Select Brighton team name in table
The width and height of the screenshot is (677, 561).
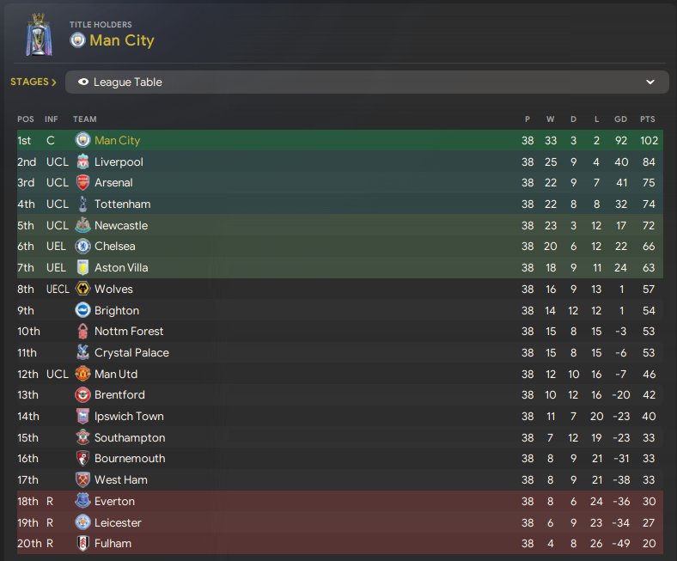tap(117, 310)
